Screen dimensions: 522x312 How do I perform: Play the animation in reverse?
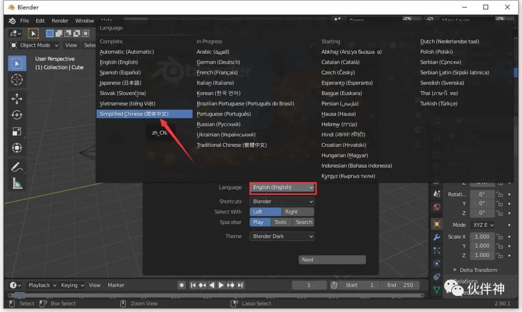(211, 285)
